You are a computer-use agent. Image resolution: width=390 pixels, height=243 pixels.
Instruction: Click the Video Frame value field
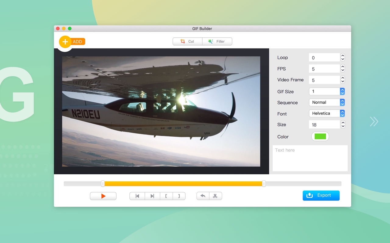point(324,80)
